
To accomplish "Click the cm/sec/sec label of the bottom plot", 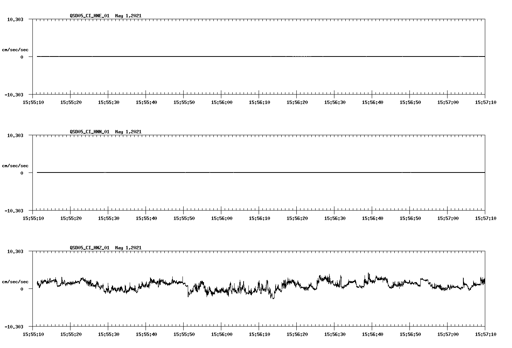I will pos(15,281).
